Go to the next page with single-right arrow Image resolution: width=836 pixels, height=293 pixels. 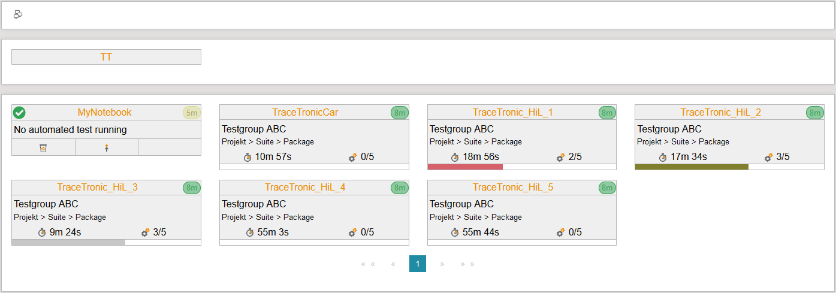442,264
